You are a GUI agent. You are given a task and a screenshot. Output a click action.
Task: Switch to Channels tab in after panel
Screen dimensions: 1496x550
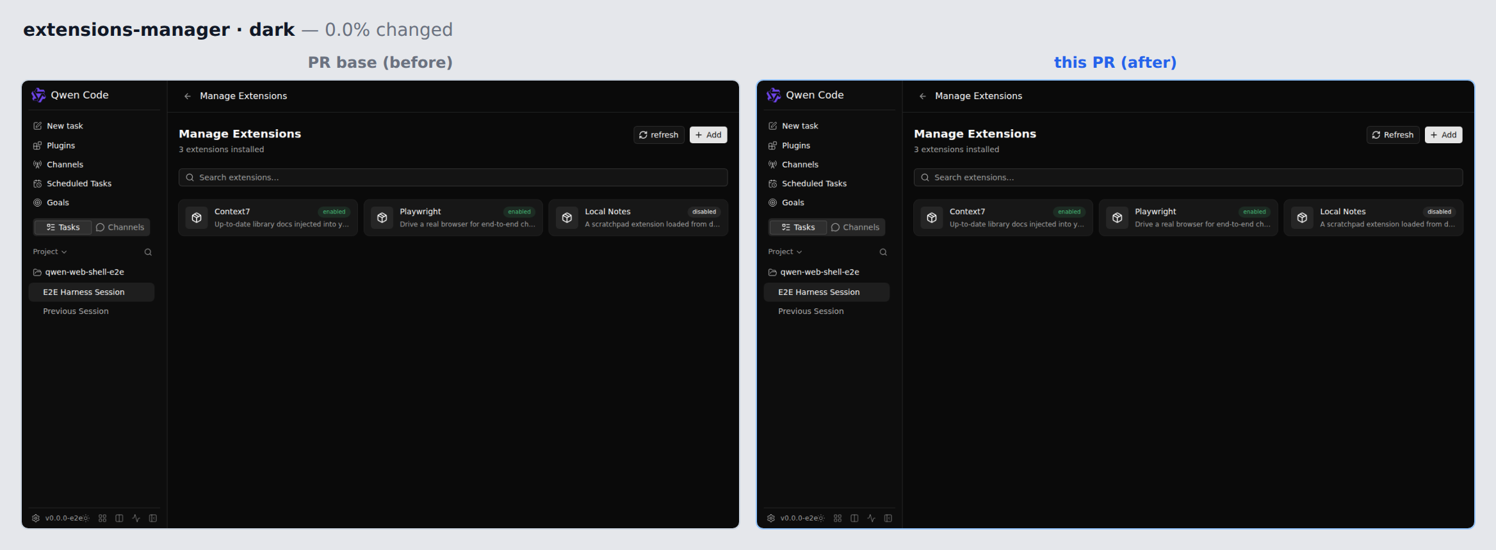(856, 227)
